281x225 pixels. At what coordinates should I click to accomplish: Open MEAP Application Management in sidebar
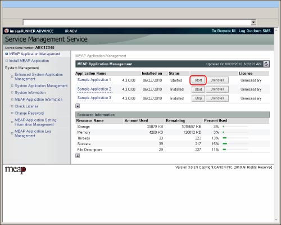(x=34, y=54)
